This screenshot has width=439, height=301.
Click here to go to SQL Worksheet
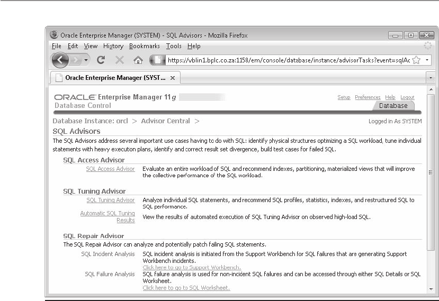186,288
